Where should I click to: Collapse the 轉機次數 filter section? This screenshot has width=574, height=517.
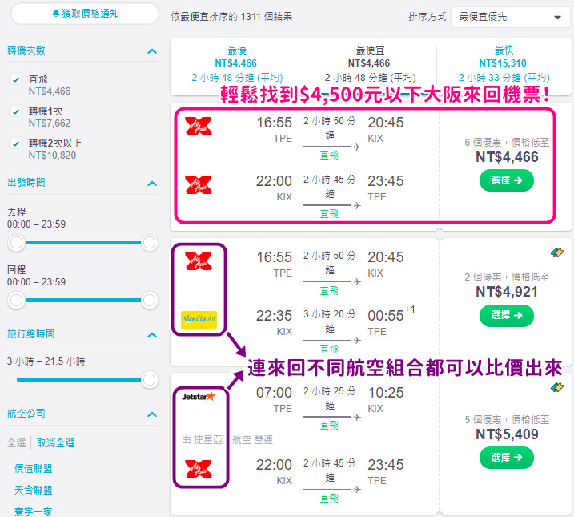click(152, 51)
